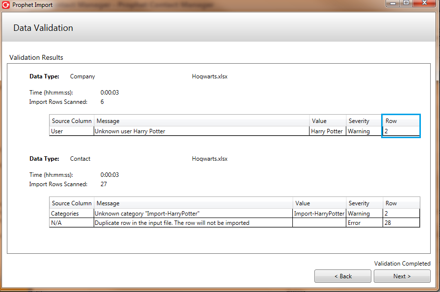Click Source Column header in Company table

click(72, 121)
